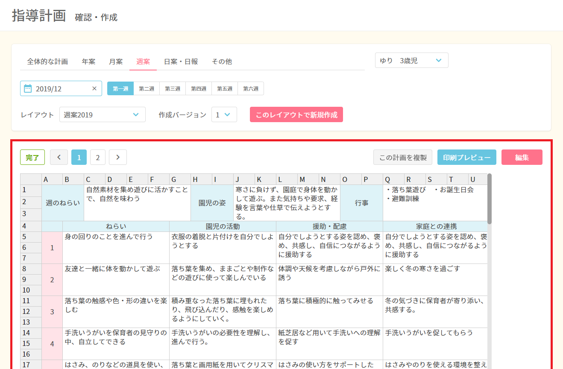The image size is (563, 369).
Task: Select the 第二週 week button
Action: (147, 88)
